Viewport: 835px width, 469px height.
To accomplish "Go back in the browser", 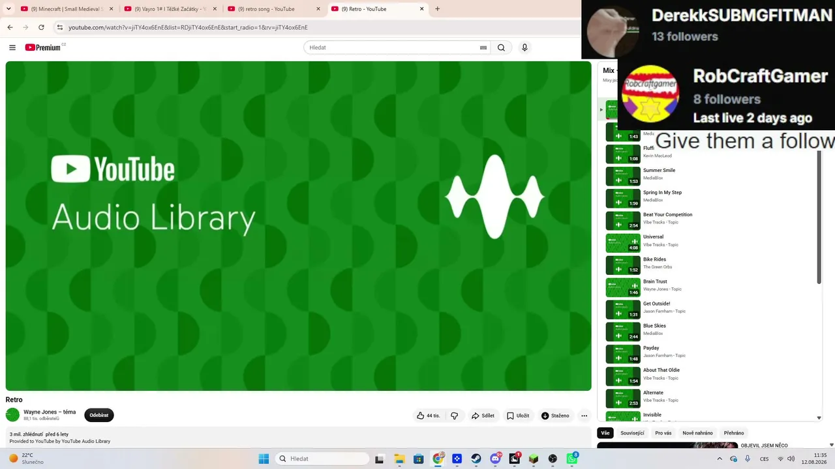I will click(10, 27).
